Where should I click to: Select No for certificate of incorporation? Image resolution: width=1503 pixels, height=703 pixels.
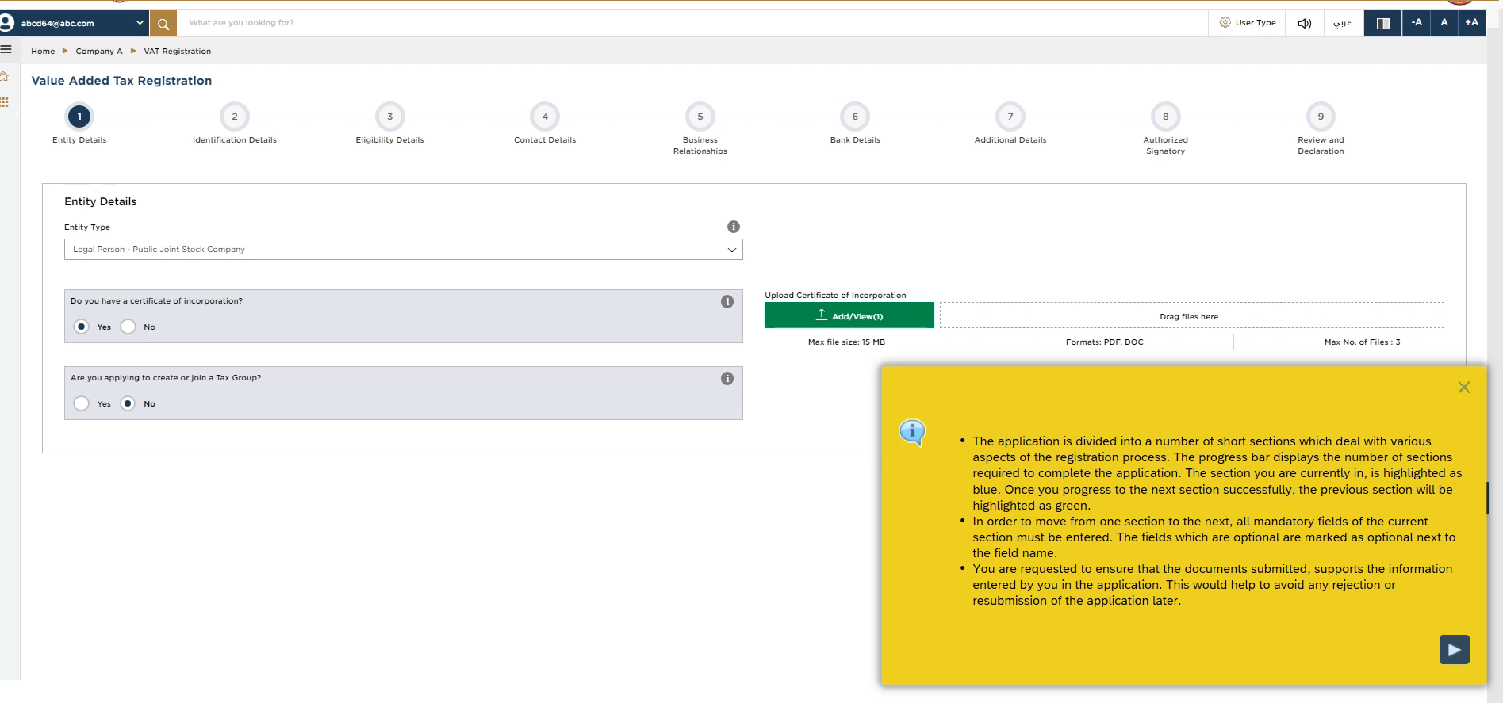coord(128,327)
